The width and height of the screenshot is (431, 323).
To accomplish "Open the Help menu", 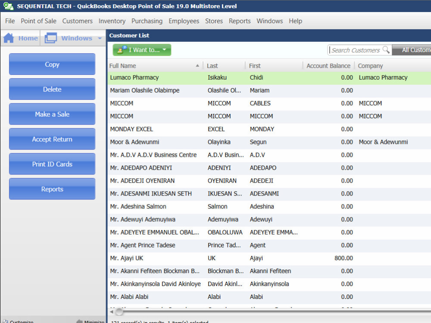I will [x=296, y=21].
